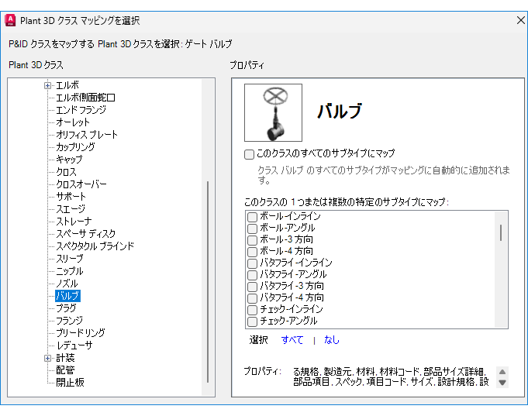Select プラグ in the class tree

click(67, 308)
